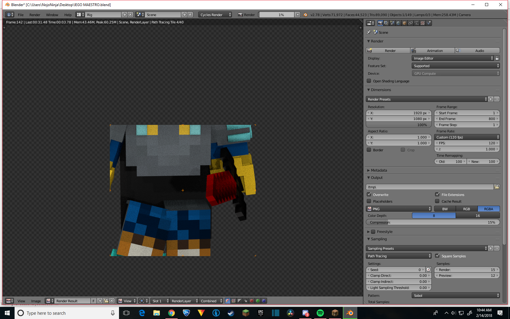Show Z-buffer channel
This screenshot has height=319, width=510.
(246, 301)
